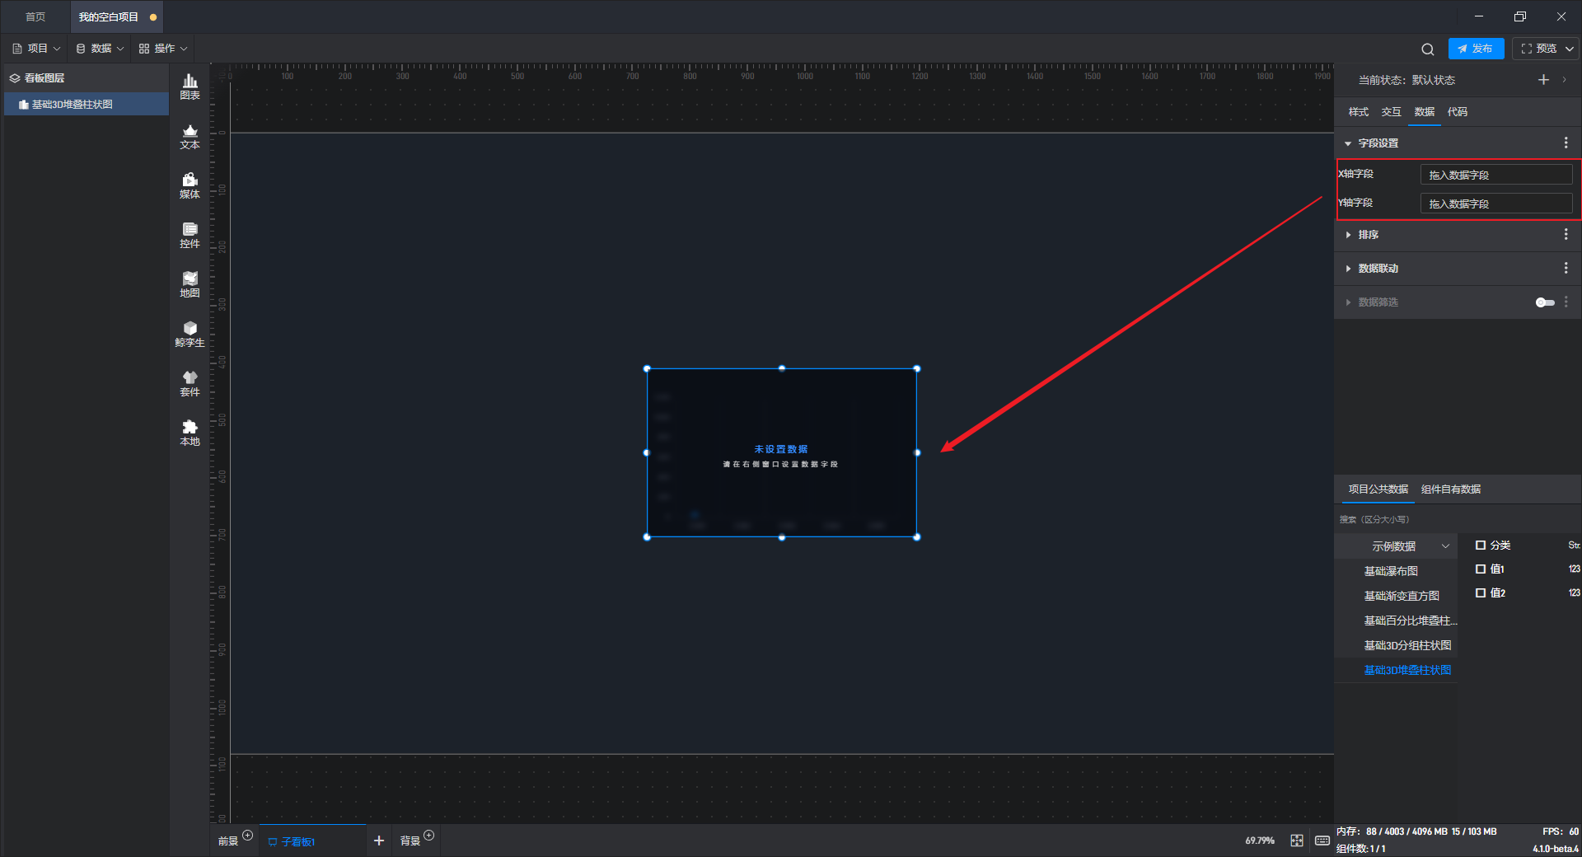Screen dimensions: 1582x857
Task: Open the 套件 kit components panel
Action: click(x=190, y=383)
